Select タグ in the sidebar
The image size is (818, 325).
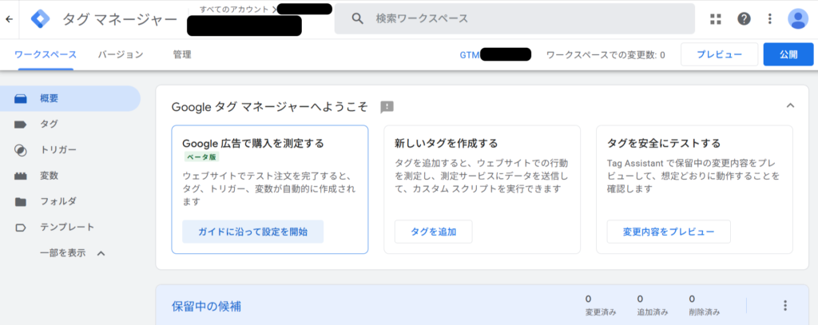70,124
